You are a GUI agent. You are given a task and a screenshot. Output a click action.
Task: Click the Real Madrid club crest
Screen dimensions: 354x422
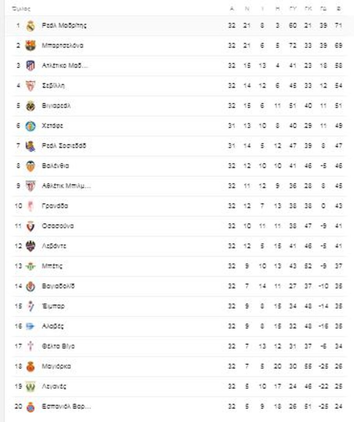(30, 26)
